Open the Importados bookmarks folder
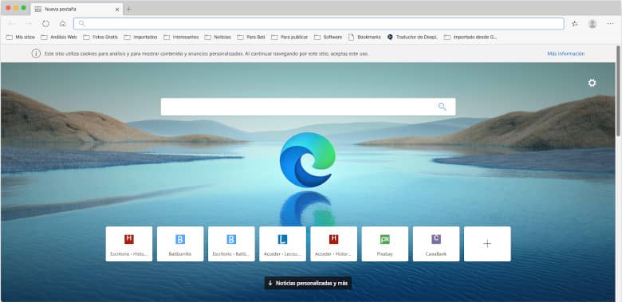Viewport: 622px width, 302px height. click(141, 37)
